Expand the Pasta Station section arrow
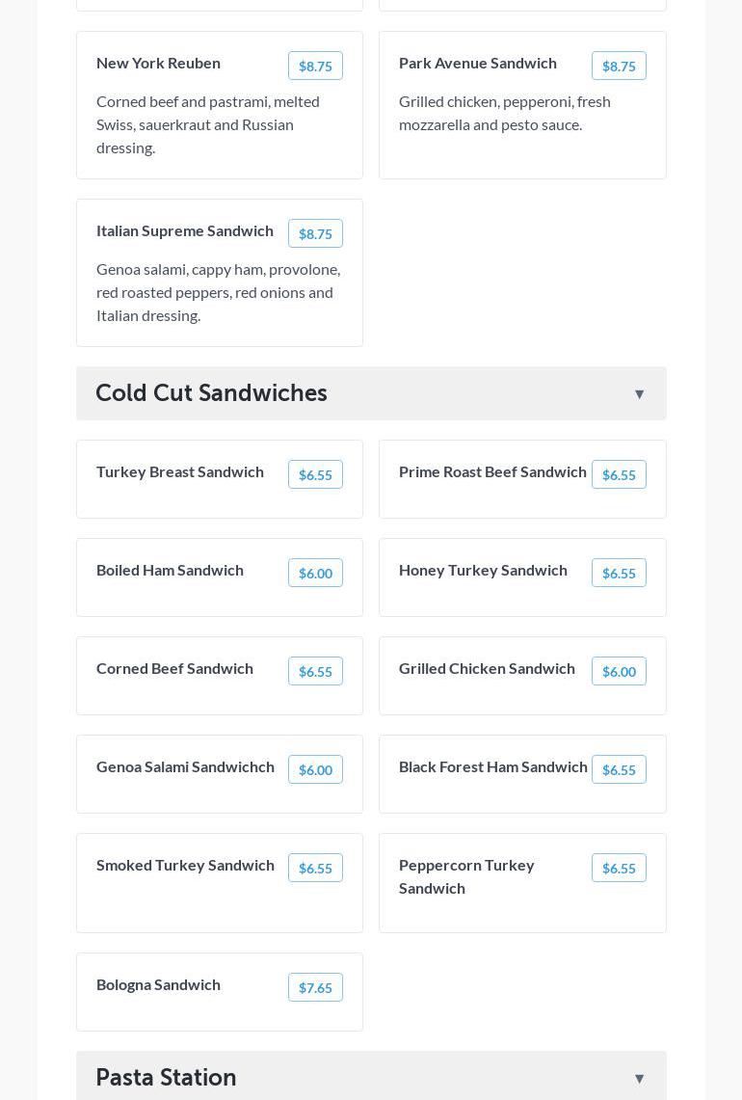 click(639, 1079)
